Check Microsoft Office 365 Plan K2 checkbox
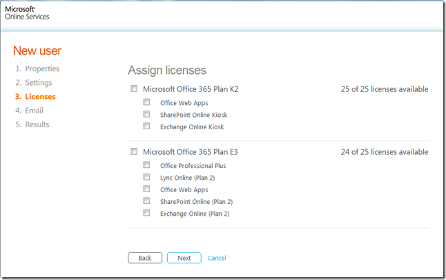 [133, 89]
